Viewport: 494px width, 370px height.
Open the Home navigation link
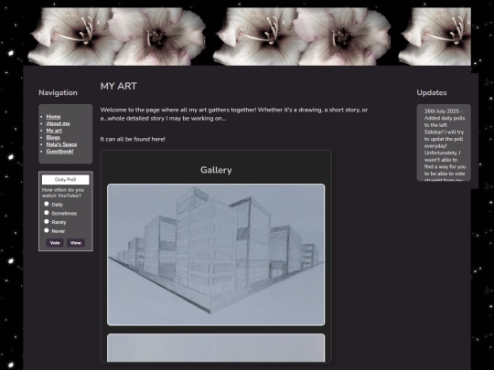pyautogui.click(x=53, y=116)
